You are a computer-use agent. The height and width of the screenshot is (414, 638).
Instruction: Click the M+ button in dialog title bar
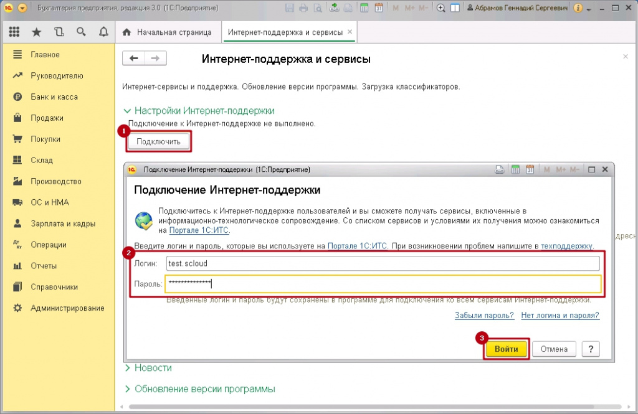coord(561,169)
